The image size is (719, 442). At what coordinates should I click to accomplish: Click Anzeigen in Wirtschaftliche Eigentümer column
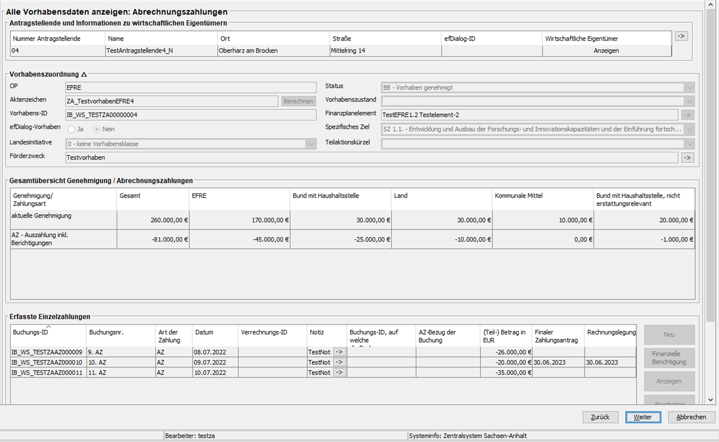[606, 51]
